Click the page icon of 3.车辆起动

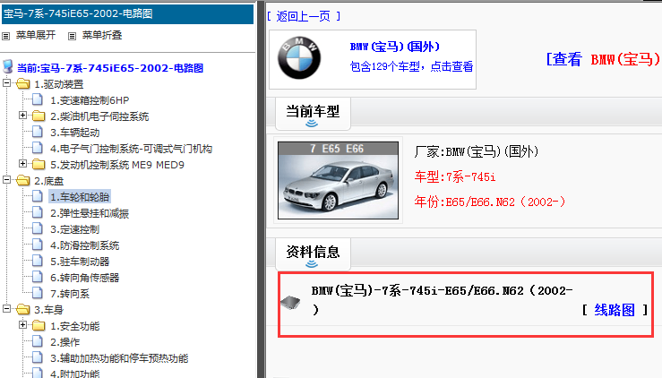(38, 132)
